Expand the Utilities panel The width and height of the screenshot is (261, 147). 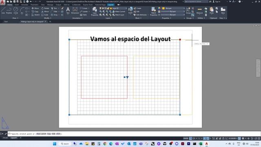point(201,18)
